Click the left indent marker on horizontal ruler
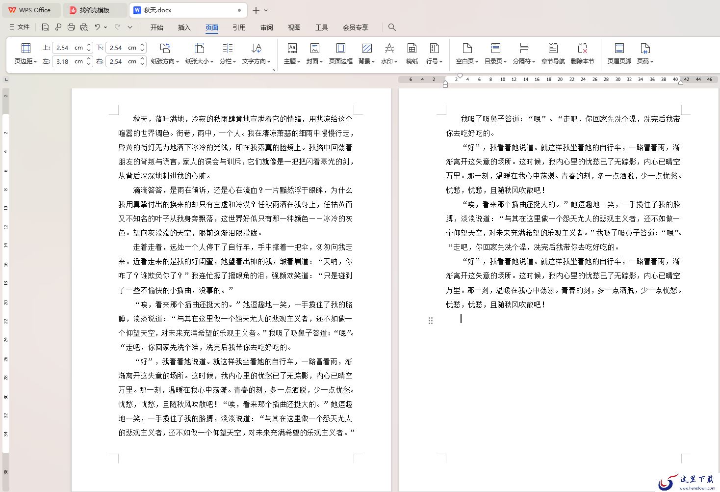720x492 pixels. pyautogui.click(x=445, y=84)
